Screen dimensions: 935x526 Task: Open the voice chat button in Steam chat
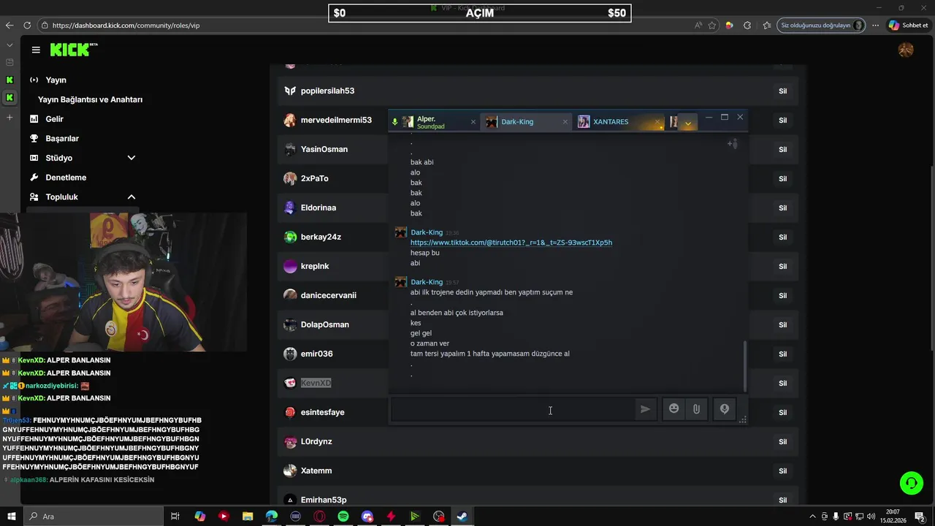click(x=724, y=409)
